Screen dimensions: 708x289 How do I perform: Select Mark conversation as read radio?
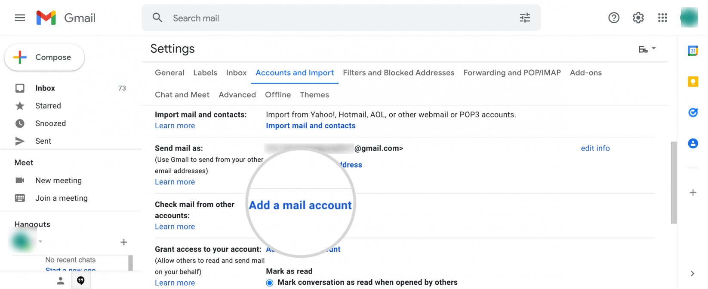click(x=270, y=283)
